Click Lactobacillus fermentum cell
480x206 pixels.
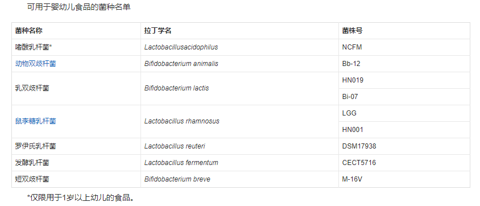coord(239,163)
